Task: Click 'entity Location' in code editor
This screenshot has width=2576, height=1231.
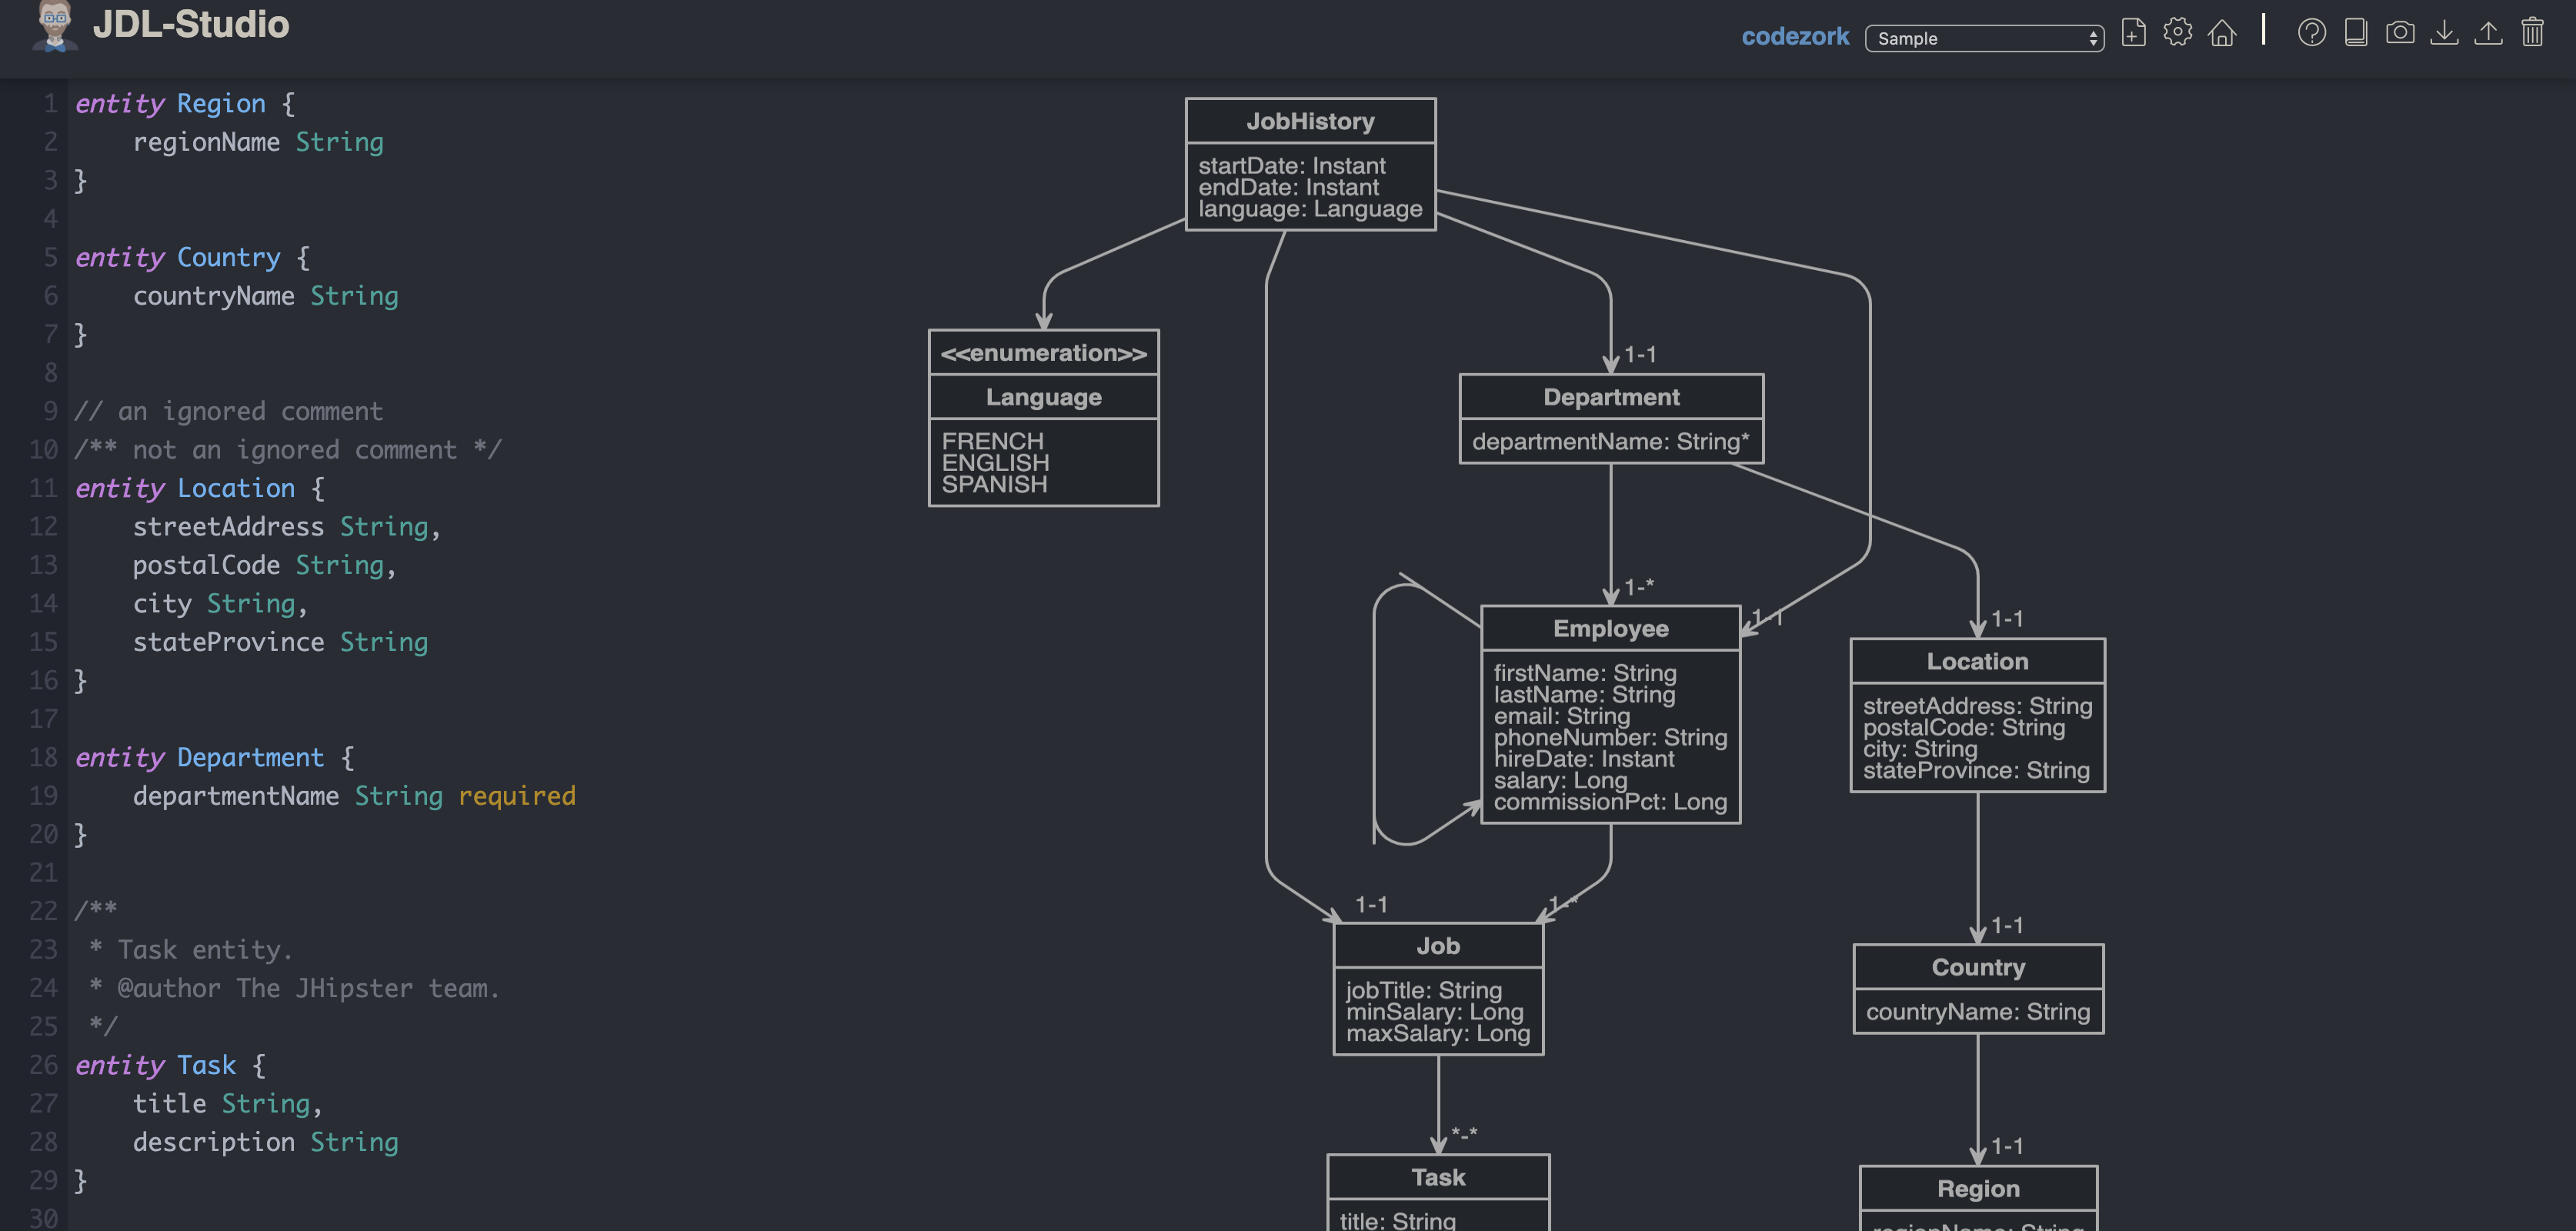Action: 185,488
